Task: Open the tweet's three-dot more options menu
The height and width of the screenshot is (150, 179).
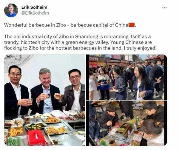Action: (x=164, y=7)
